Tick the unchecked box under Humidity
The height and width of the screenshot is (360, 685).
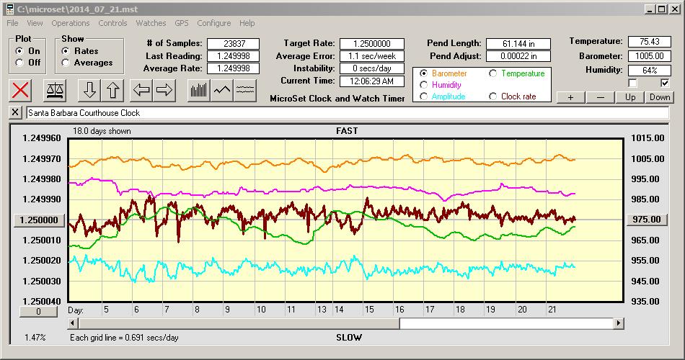632,83
